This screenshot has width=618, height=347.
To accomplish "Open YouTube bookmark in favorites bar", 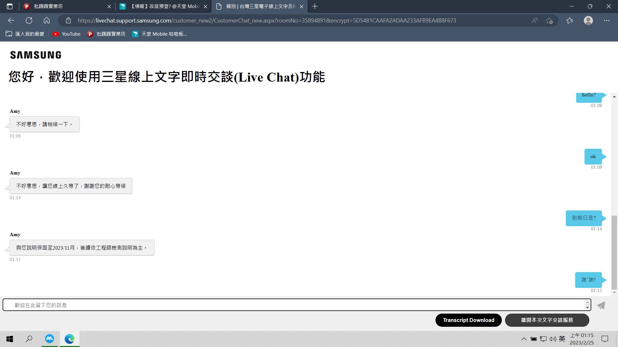I will click(x=67, y=34).
